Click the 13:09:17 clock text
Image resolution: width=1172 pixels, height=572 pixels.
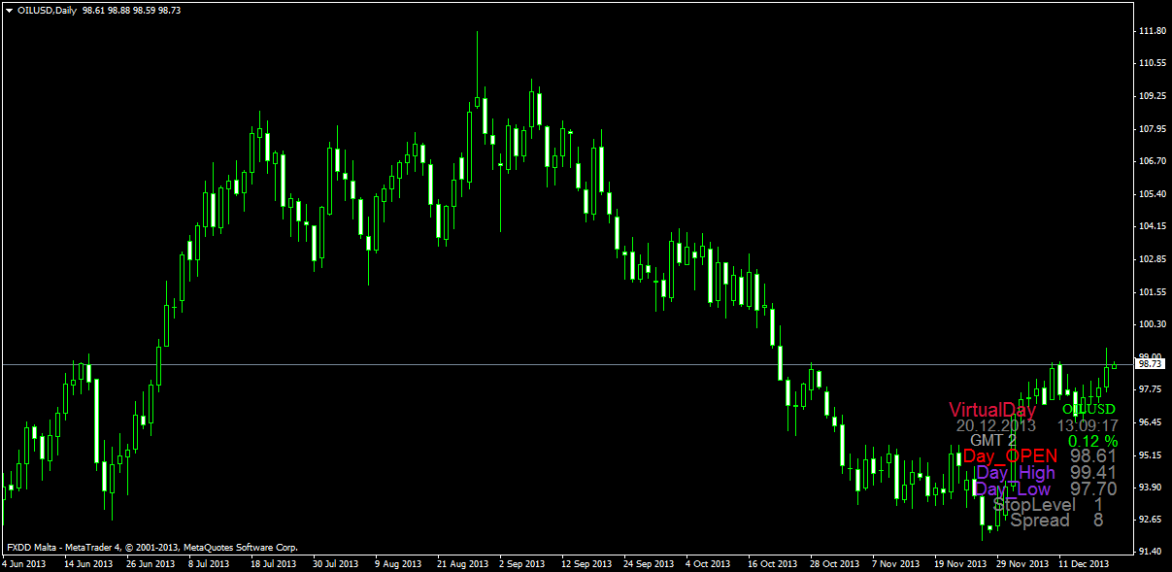coord(1088,425)
